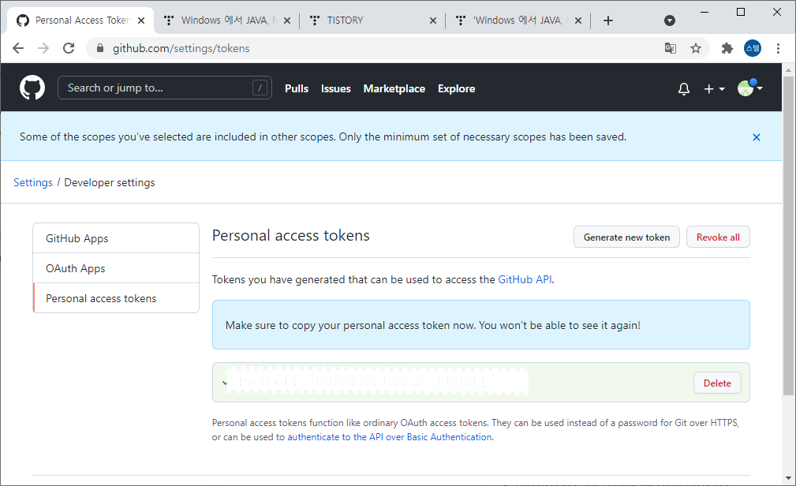Switch to last tab 'Windows 에서 JAVA
The width and height of the screenshot is (796, 486).
point(518,21)
